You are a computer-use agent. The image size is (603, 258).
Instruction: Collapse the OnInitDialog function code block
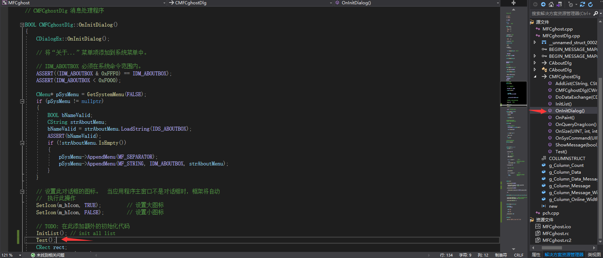coord(22,25)
